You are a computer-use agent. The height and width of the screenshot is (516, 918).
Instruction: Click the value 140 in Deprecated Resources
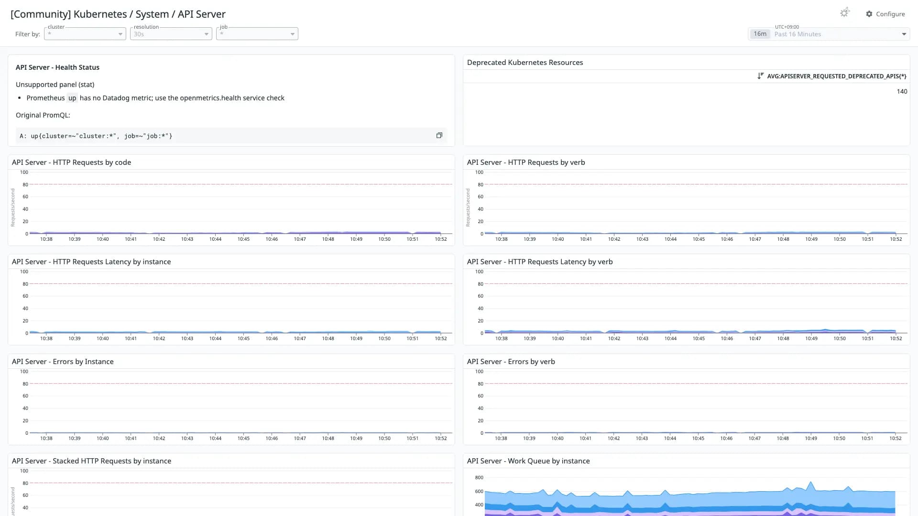[902, 91]
